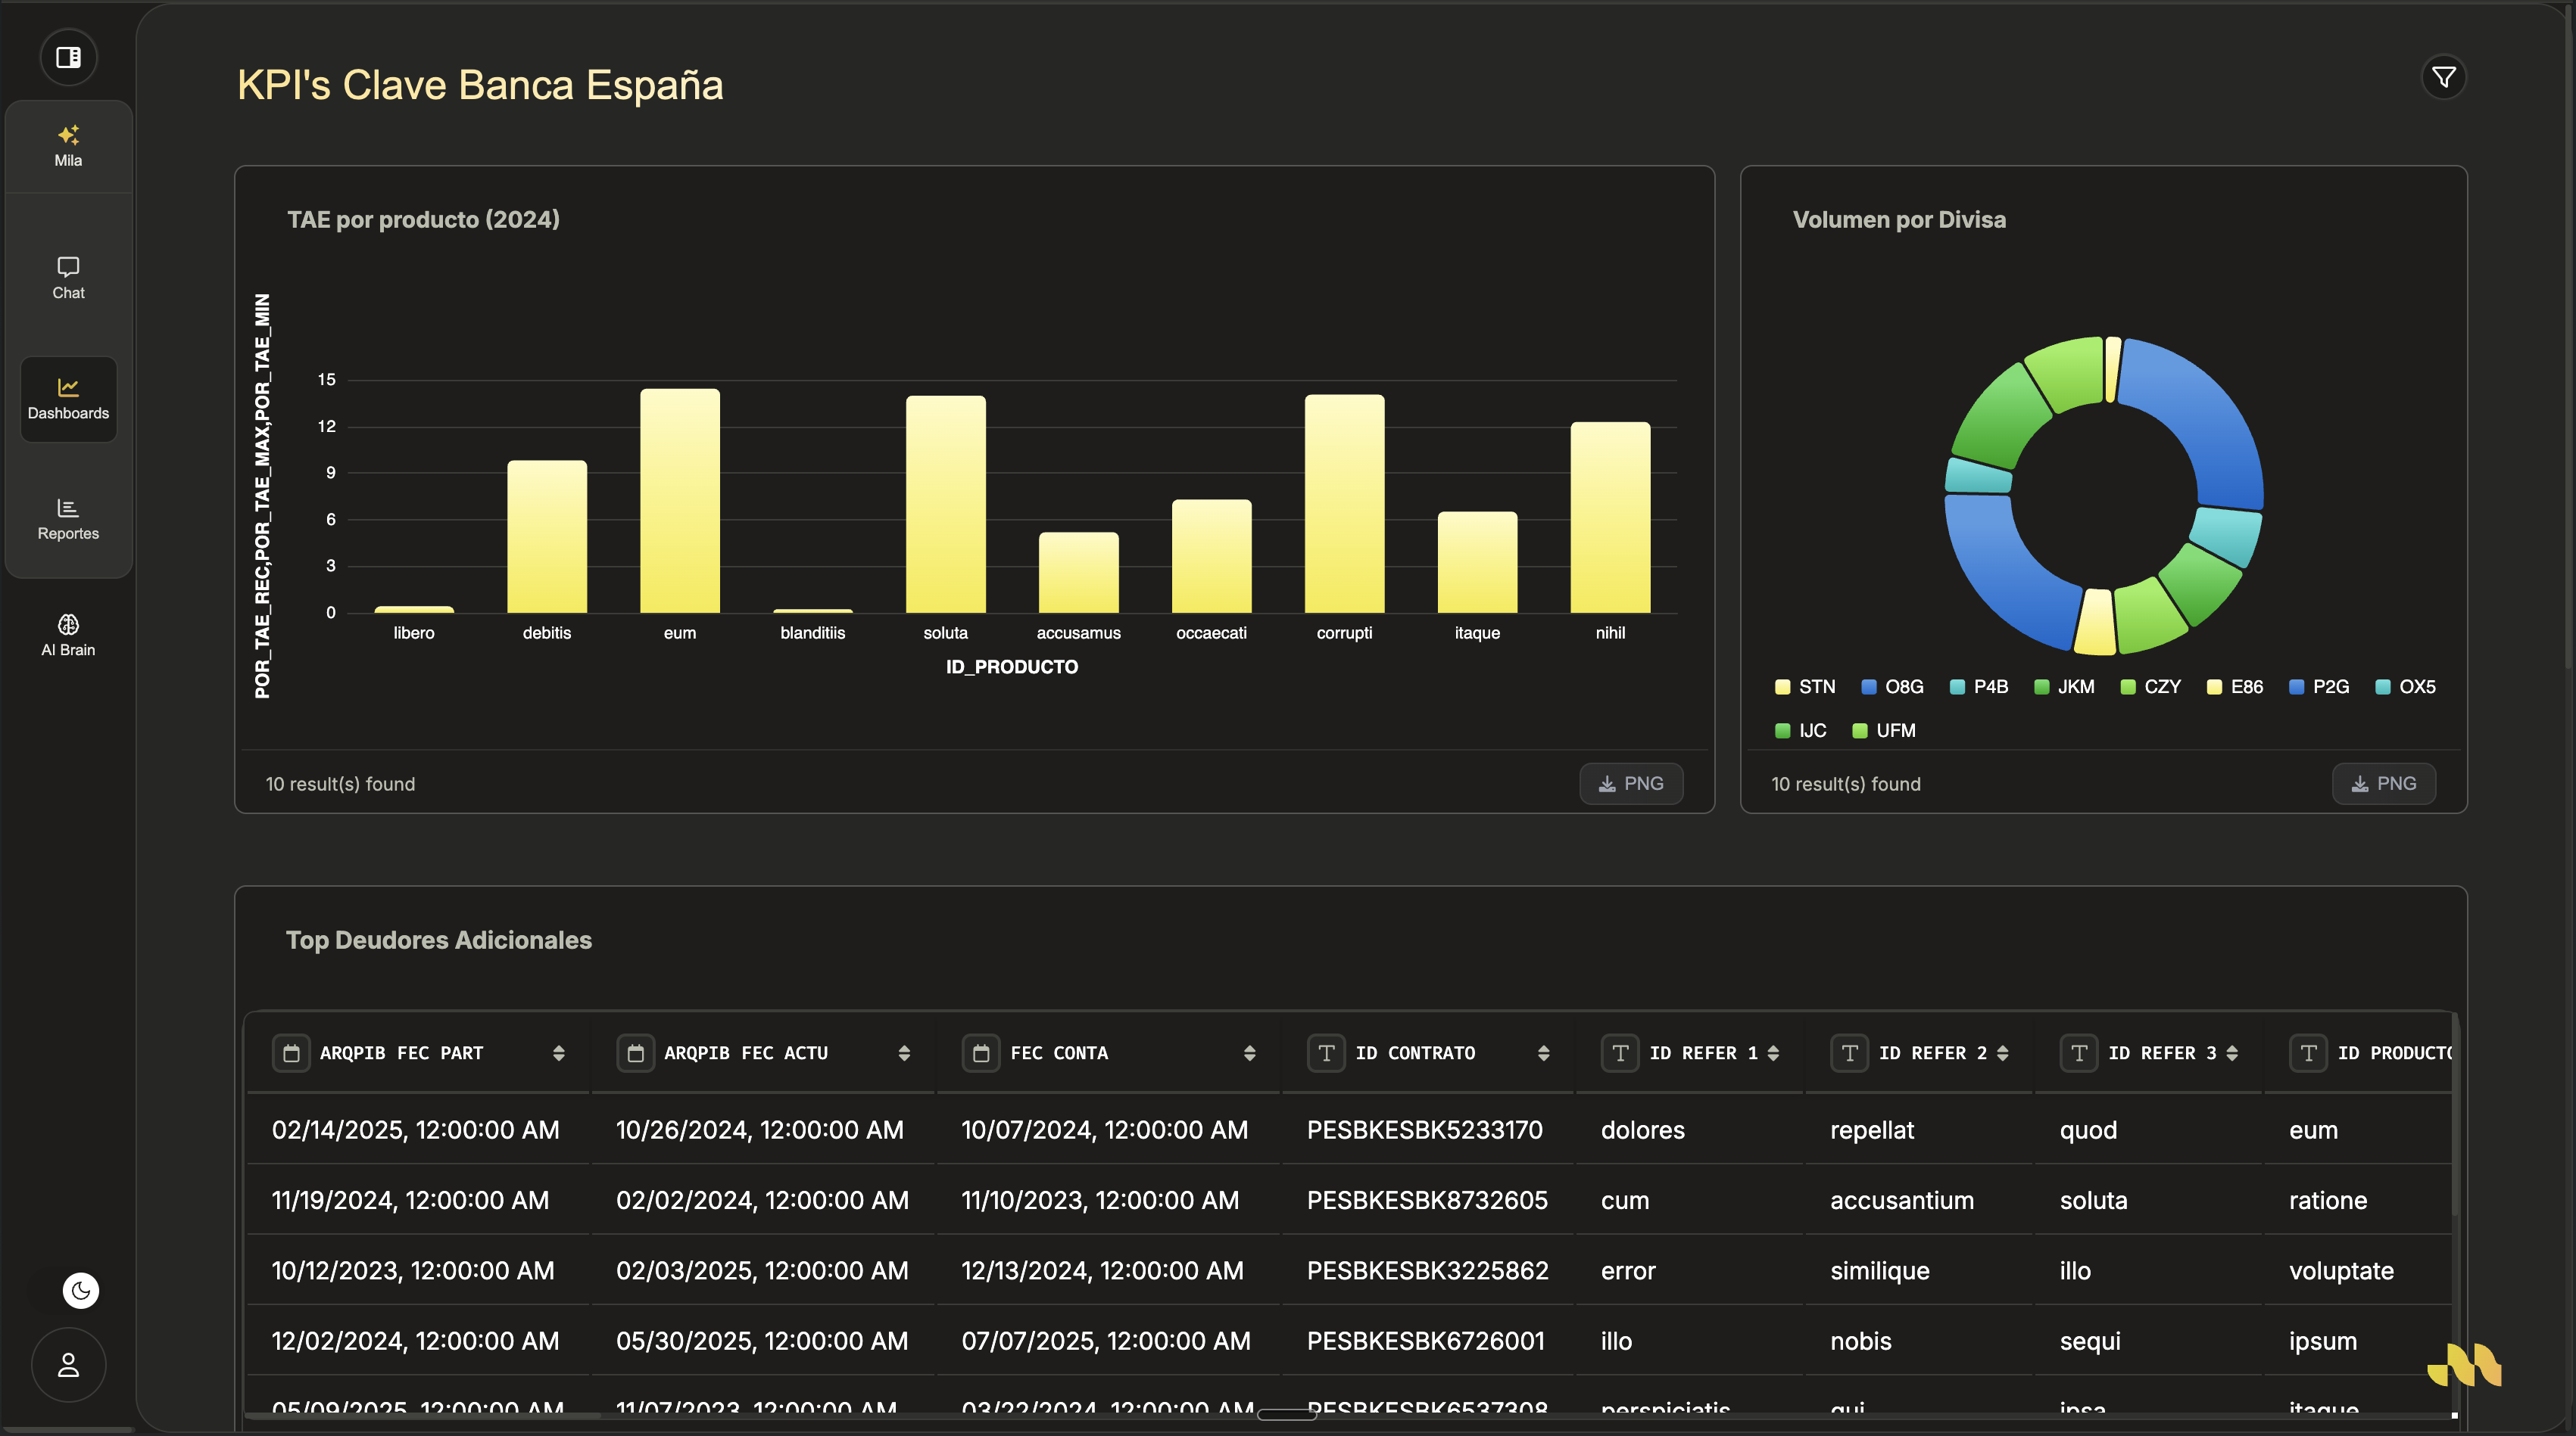Click the floating yellow logo widget
The image size is (2576, 1436).
[2464, 1365]
